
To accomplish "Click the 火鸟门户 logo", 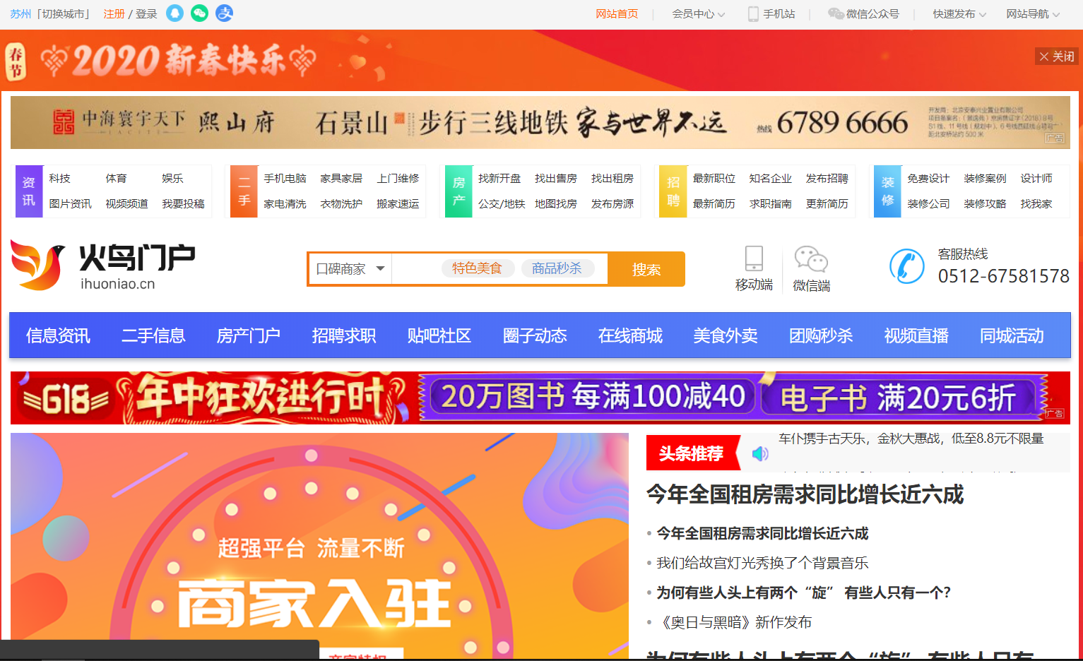I will [x=103, y=265].
